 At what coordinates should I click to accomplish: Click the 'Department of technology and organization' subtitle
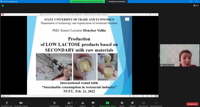pyautogui.click(x=79, y=23)
